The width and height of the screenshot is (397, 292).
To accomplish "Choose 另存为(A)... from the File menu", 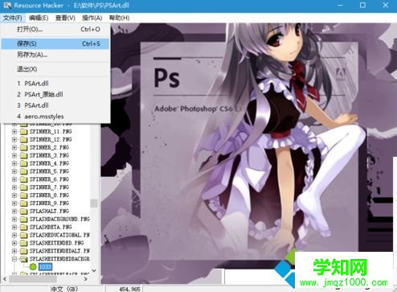I will click(x=55, y=55).
